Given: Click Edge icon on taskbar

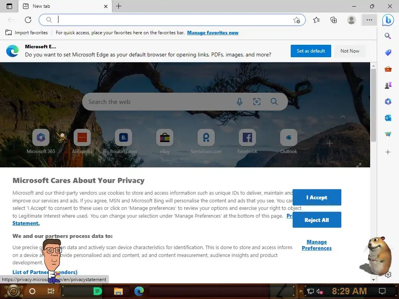Looking at the screenshot, I should (x=139, y=291).
